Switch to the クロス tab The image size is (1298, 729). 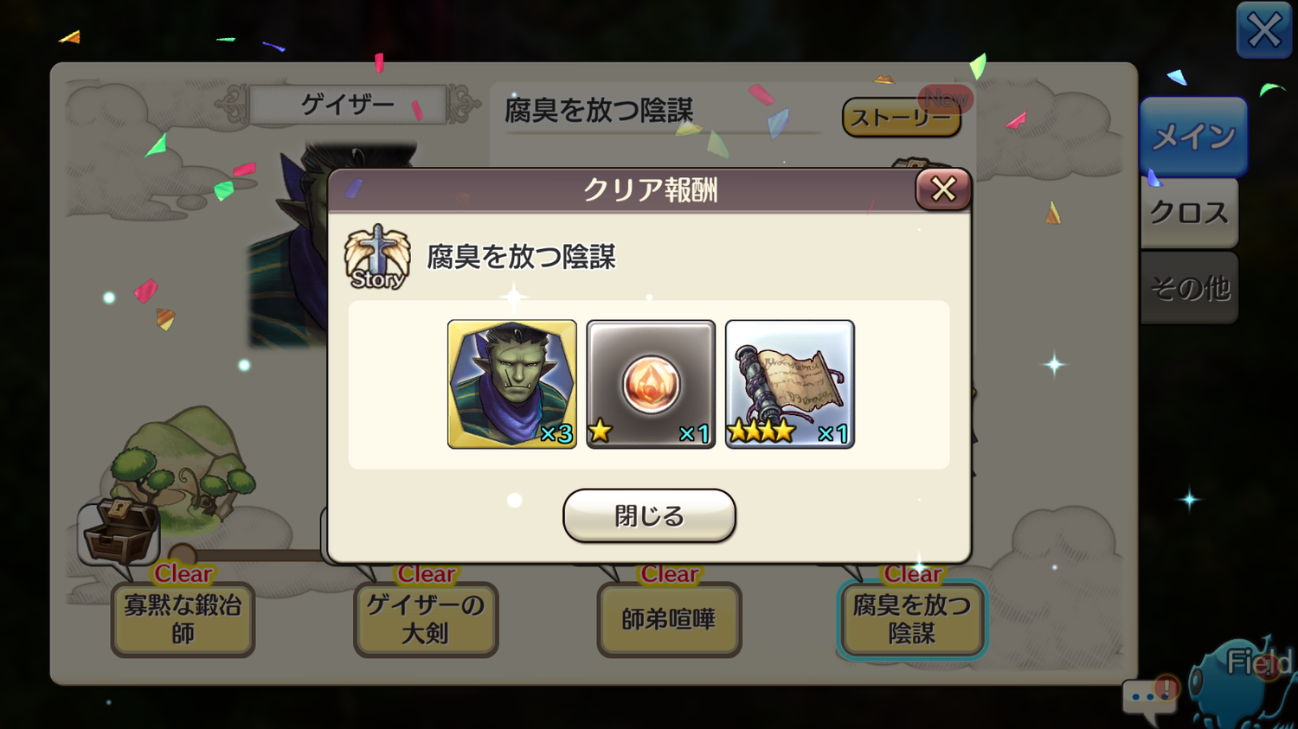[x=1189, y=213]
